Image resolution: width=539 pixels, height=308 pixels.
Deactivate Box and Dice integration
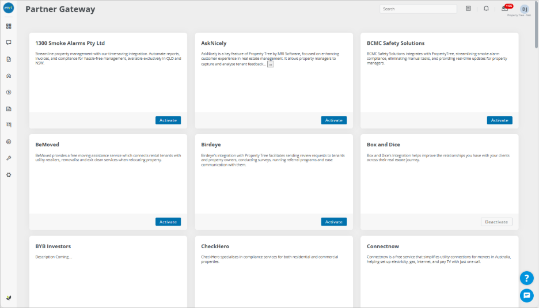click(x=496, y=222)
